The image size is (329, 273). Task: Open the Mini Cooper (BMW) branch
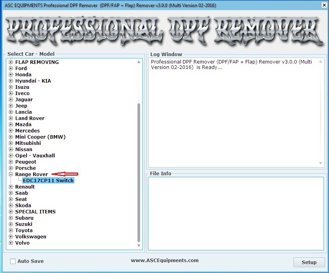(x=11, y=137)
